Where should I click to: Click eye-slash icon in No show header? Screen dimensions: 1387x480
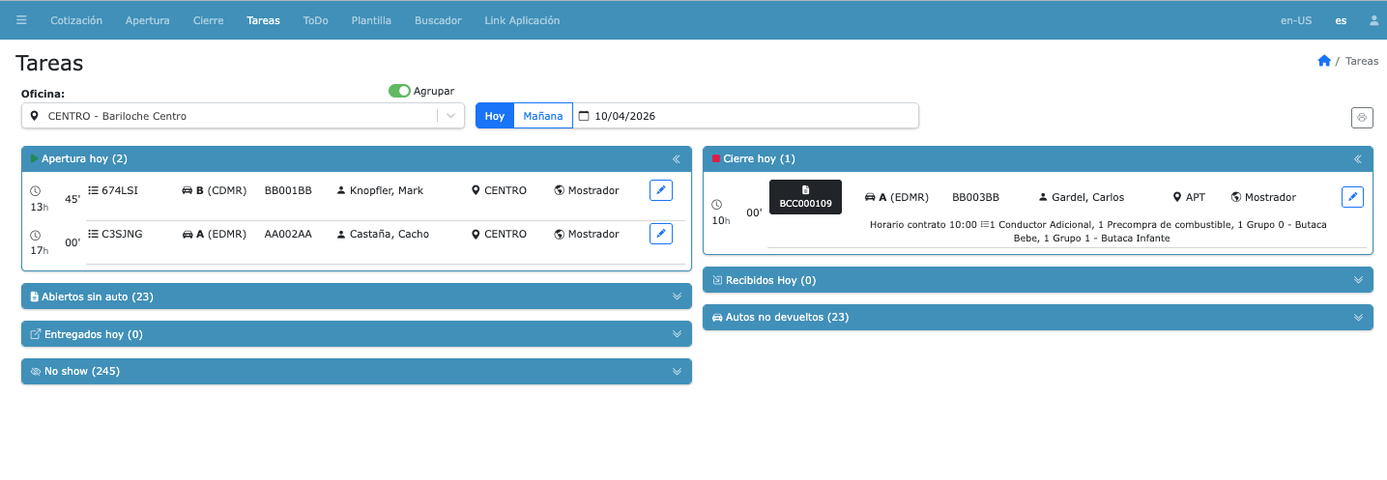tap(36, 371)
